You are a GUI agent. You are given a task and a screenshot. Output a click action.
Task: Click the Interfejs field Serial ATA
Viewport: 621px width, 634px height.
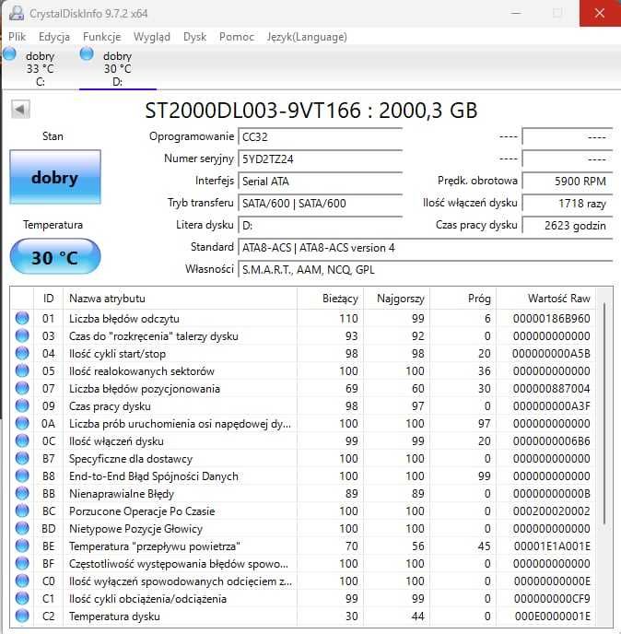tap(321, 182)
